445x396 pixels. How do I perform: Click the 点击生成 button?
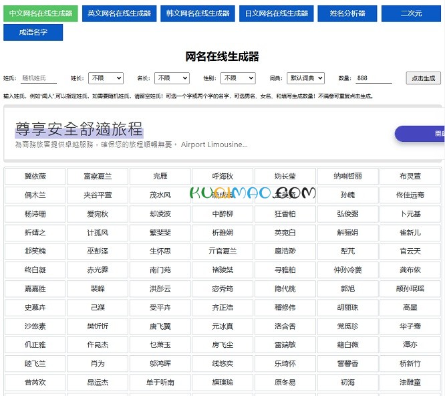[x=424, y=78]
